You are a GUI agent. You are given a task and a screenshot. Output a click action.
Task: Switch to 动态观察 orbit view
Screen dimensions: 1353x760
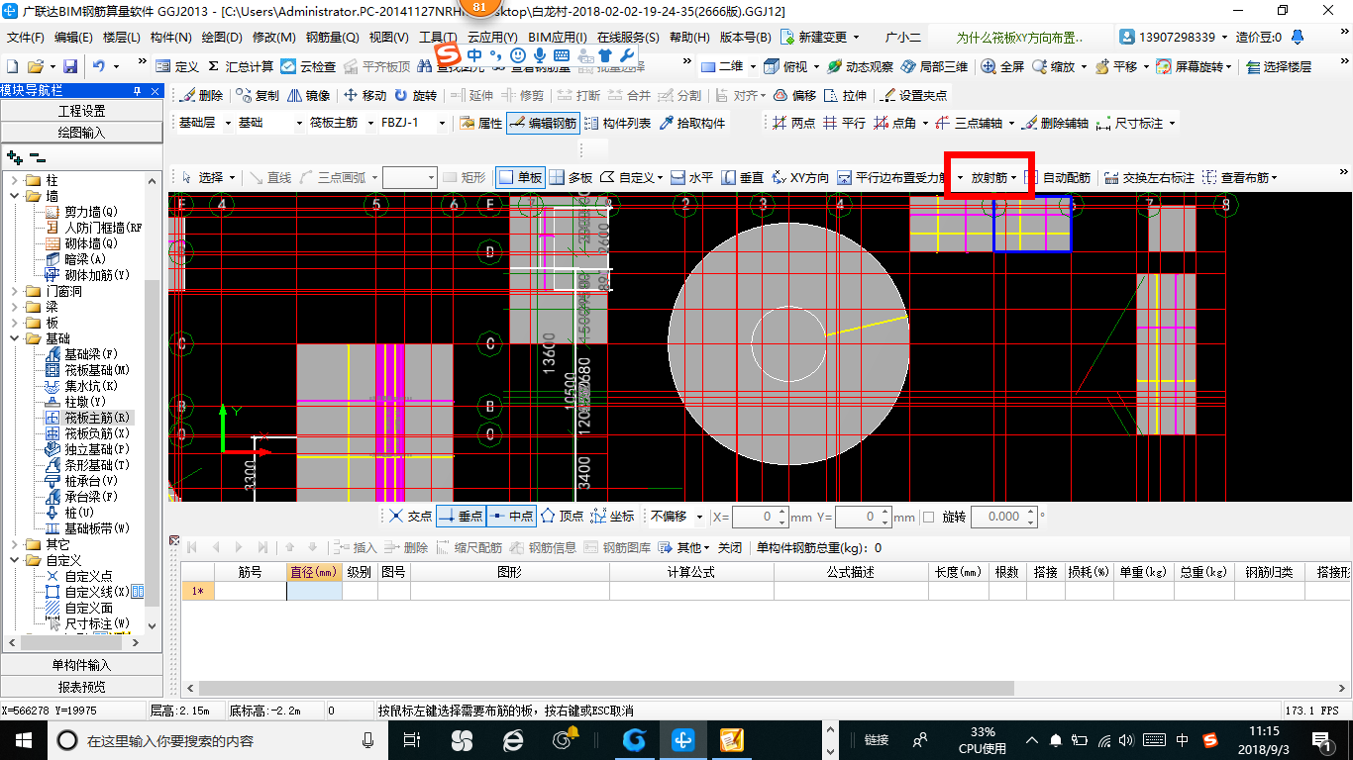point(860,66)
